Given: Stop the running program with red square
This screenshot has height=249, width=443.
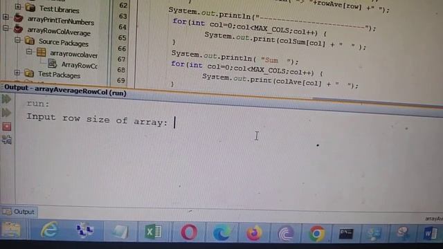Looking at the screenshot, I should (6, 126).
